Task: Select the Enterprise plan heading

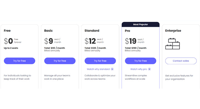Action: click(x=173, y=31)
